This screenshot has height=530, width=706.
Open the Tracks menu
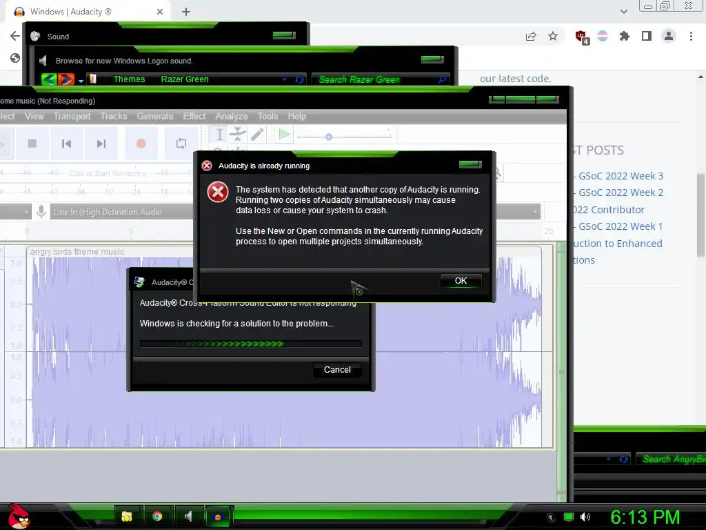[x=114, y=116]
